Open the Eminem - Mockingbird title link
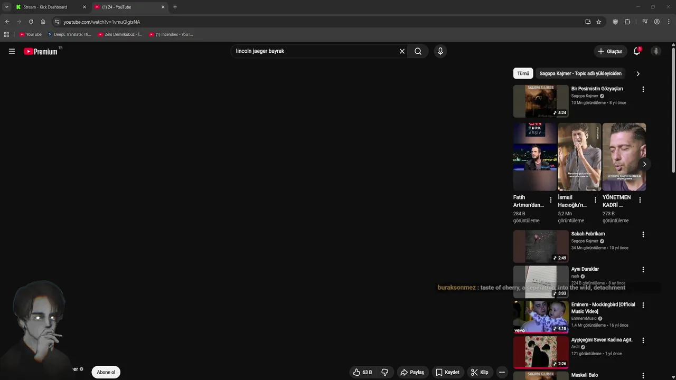 click(x=603, y=308)
